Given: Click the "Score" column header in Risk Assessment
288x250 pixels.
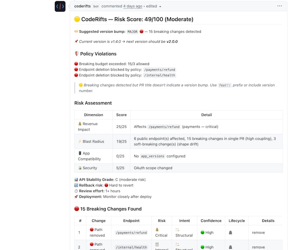Looking at the screenshot, I should point(121,115).
